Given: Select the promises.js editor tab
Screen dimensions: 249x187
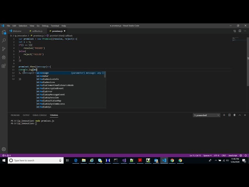Looking at the screenshot, I should coord(57,31).
